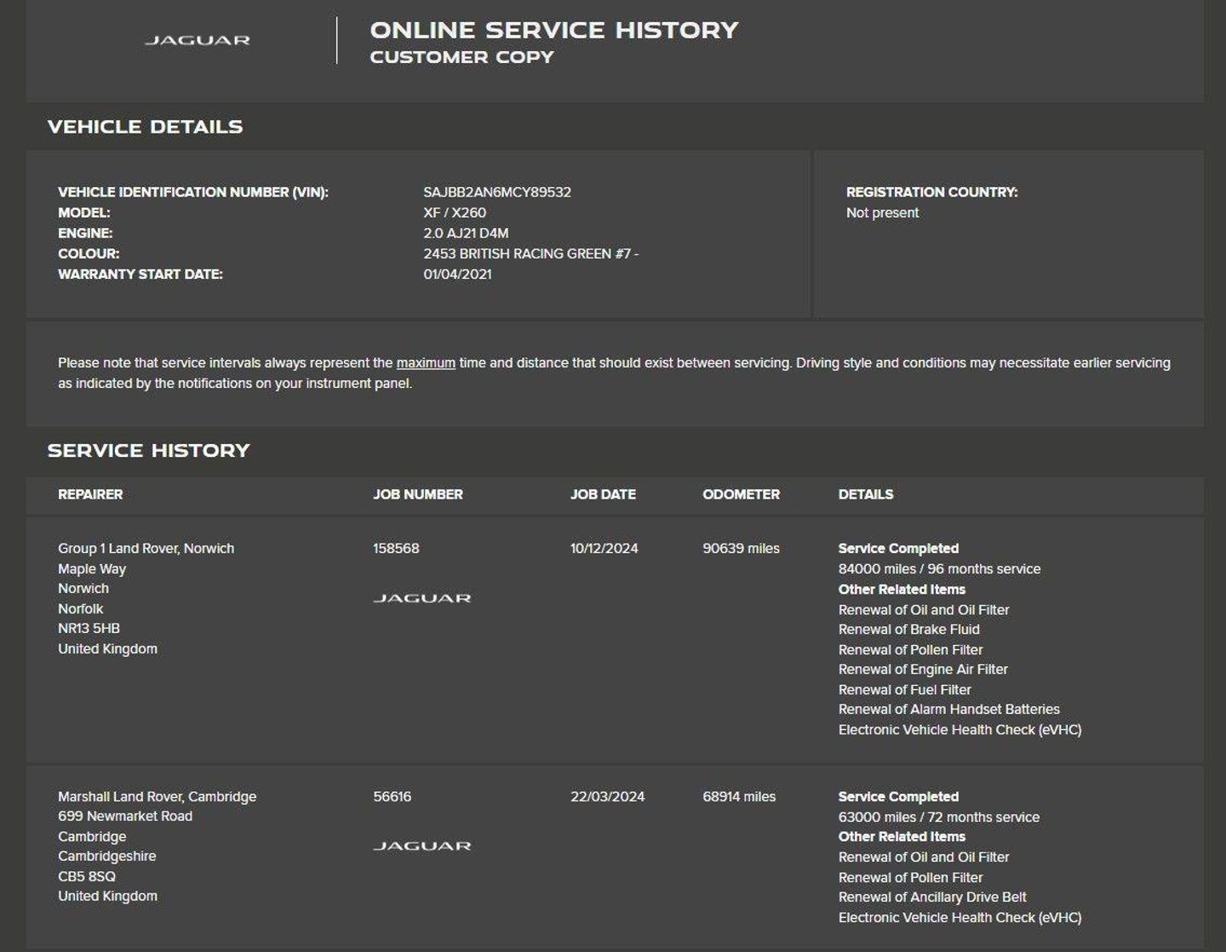Screen dimensions: 1226x952
Task: Click the eVHC line in the Cambridge entry
Action: click(x=960, y=918)
